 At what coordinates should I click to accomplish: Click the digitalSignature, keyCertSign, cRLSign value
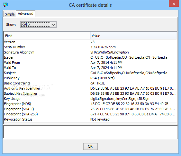tap(120, 99)
